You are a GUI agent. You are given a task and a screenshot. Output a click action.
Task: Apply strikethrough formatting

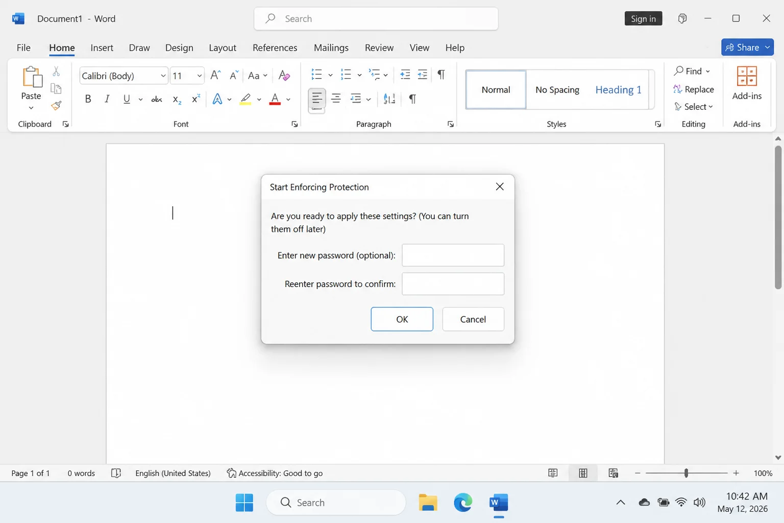click(x=157, y=99)
